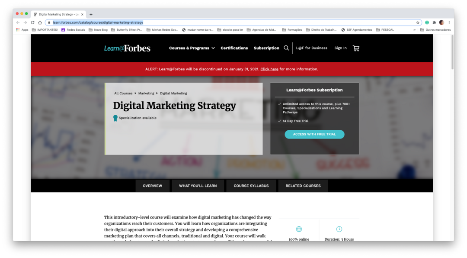Open the Grammarly extension icon

427,23
